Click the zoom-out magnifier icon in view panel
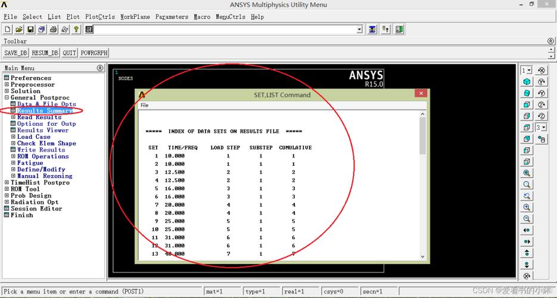Screen dimensions: 557x298 click(x=527, y=219)
